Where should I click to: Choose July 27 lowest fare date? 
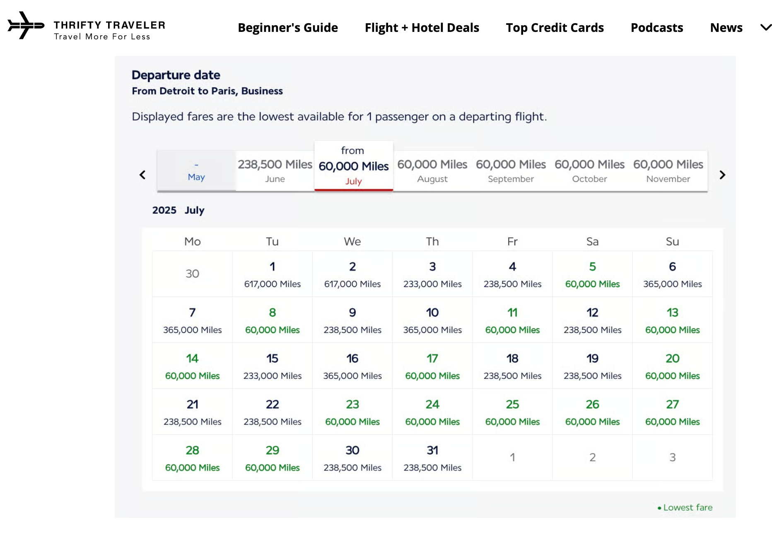673,412
